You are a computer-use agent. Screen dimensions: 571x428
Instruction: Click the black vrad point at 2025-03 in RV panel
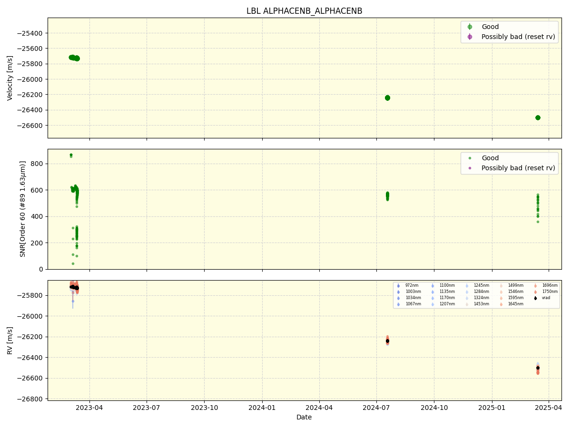(538, 368)
